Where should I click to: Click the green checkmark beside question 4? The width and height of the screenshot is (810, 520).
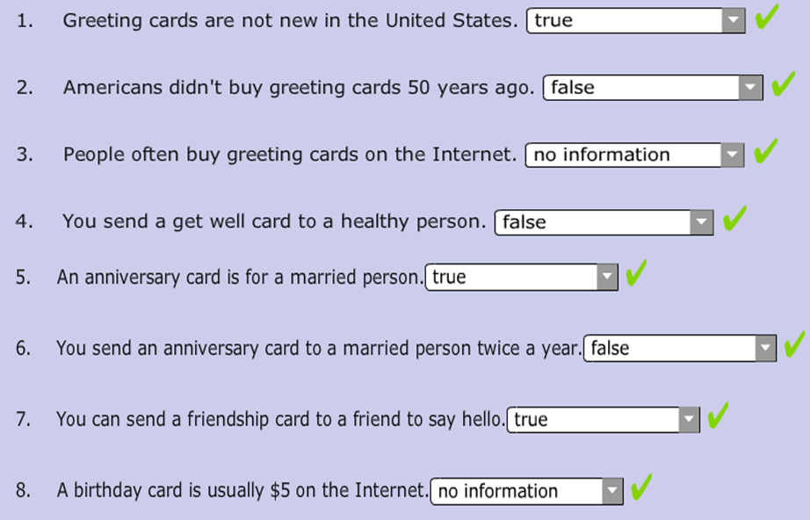click(x=734, y=220)
